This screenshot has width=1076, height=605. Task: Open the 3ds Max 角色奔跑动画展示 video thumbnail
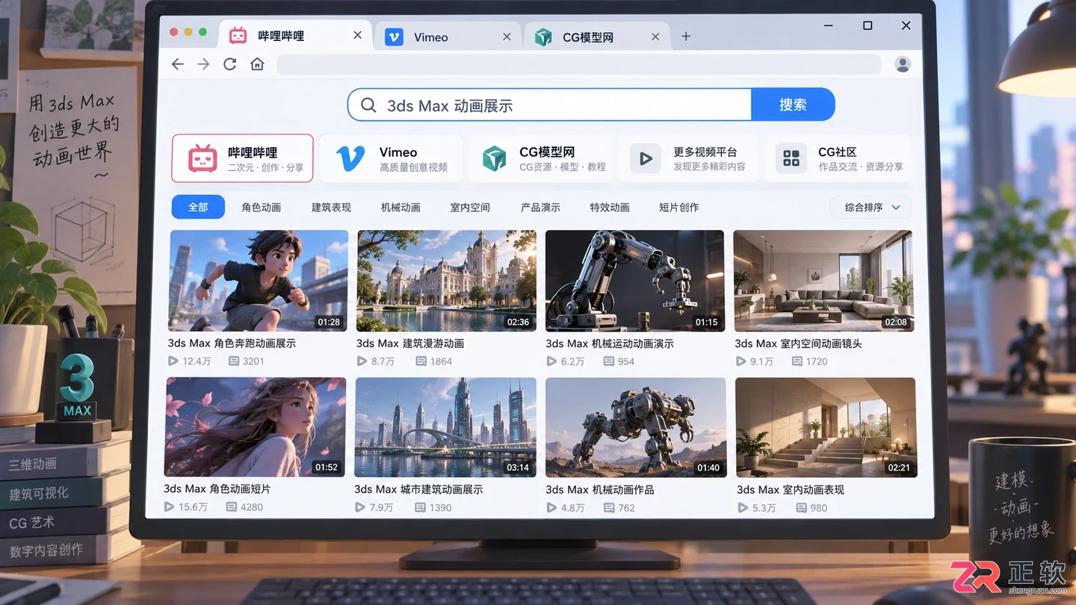point(259,281)
